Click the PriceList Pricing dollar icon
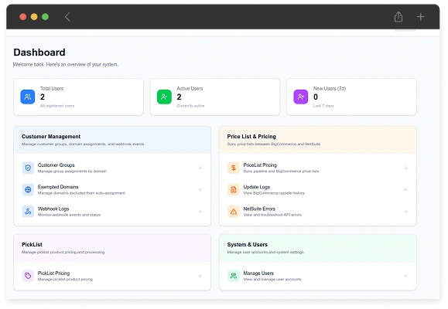This screenshot has height=309, width=448. [234, 168]
